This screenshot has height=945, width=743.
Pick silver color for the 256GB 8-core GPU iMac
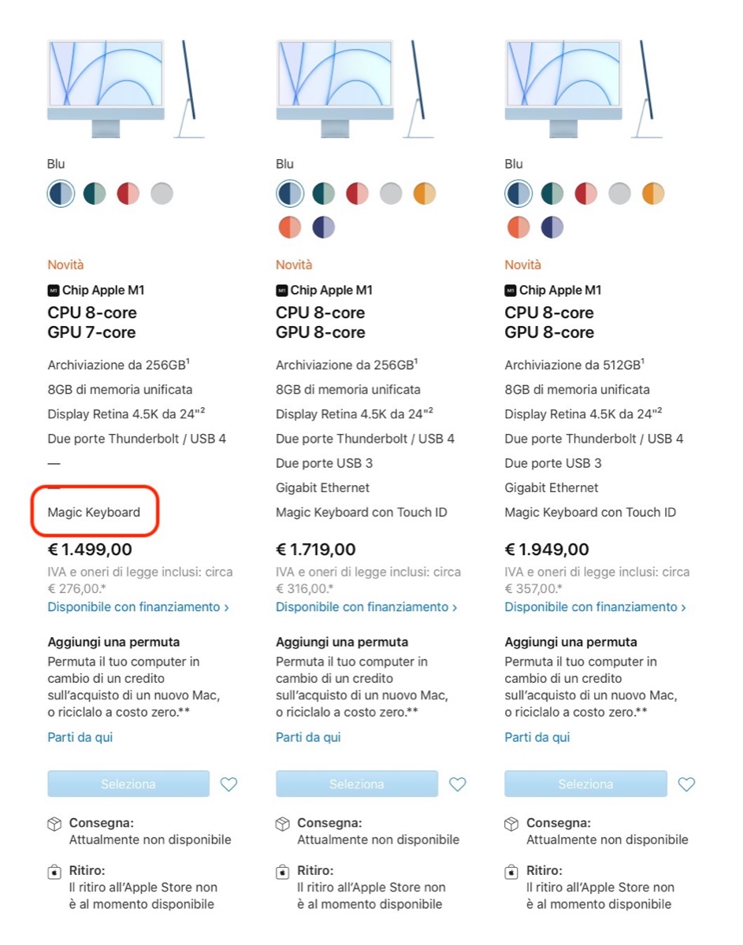click(391, 194)
